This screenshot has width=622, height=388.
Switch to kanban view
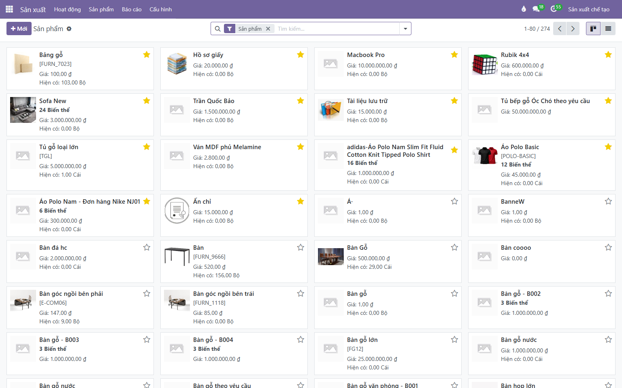593,29
